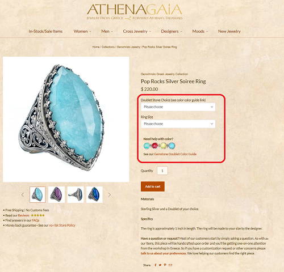Go to New Jewelry section
Screen dimensions: 284x272
pyautogui.click(x=229, y=31)
